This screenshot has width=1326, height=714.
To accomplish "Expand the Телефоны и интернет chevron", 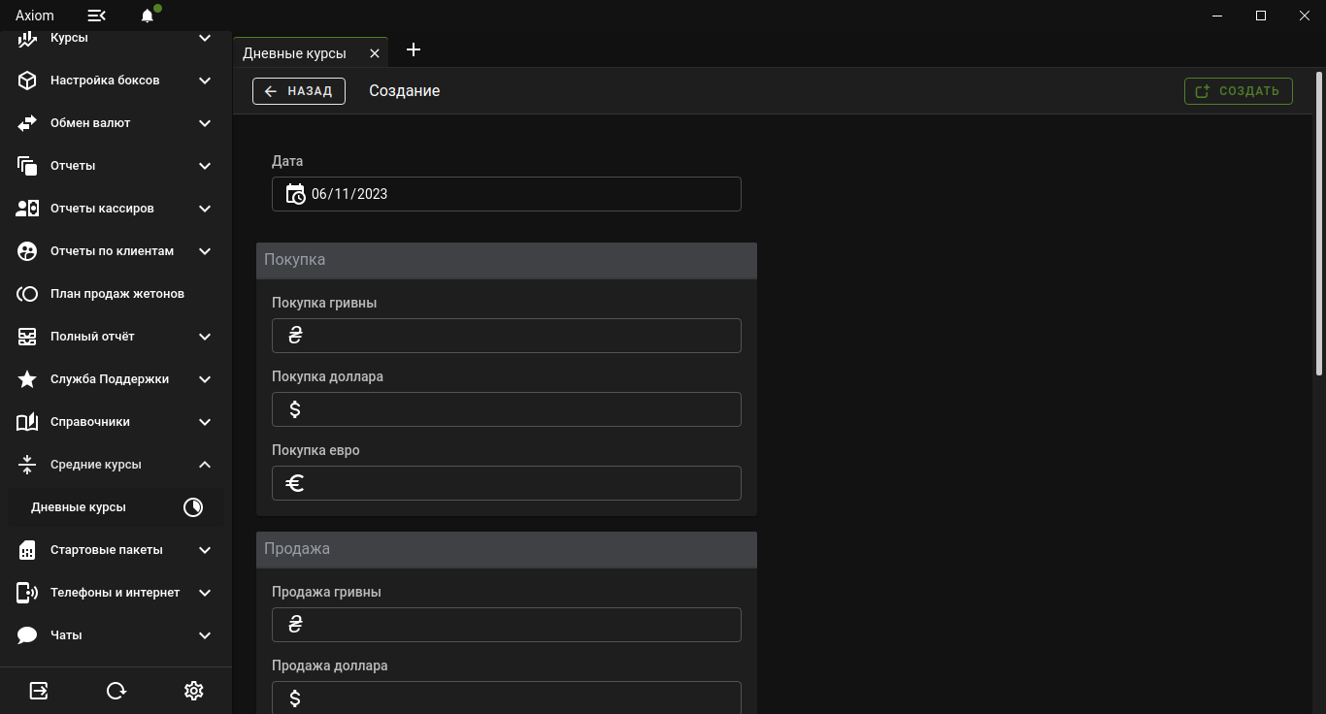I will 205,593.
